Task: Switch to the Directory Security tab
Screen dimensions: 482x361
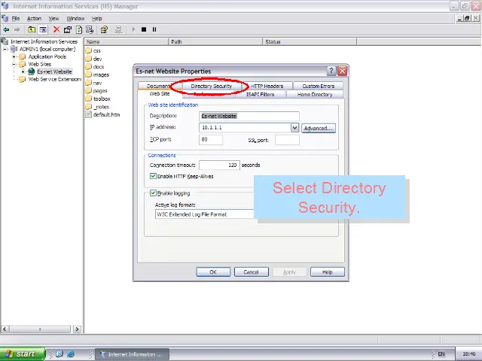Action: [211, 86]
